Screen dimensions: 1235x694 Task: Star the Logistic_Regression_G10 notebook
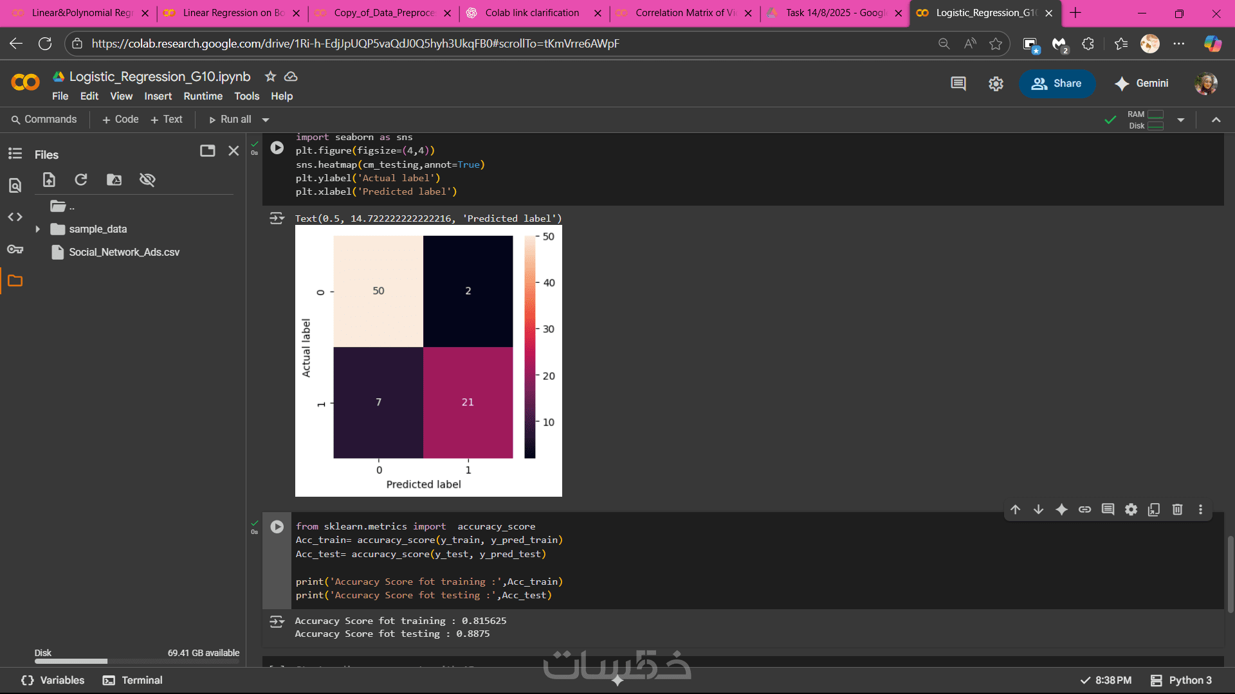(271, 76)
